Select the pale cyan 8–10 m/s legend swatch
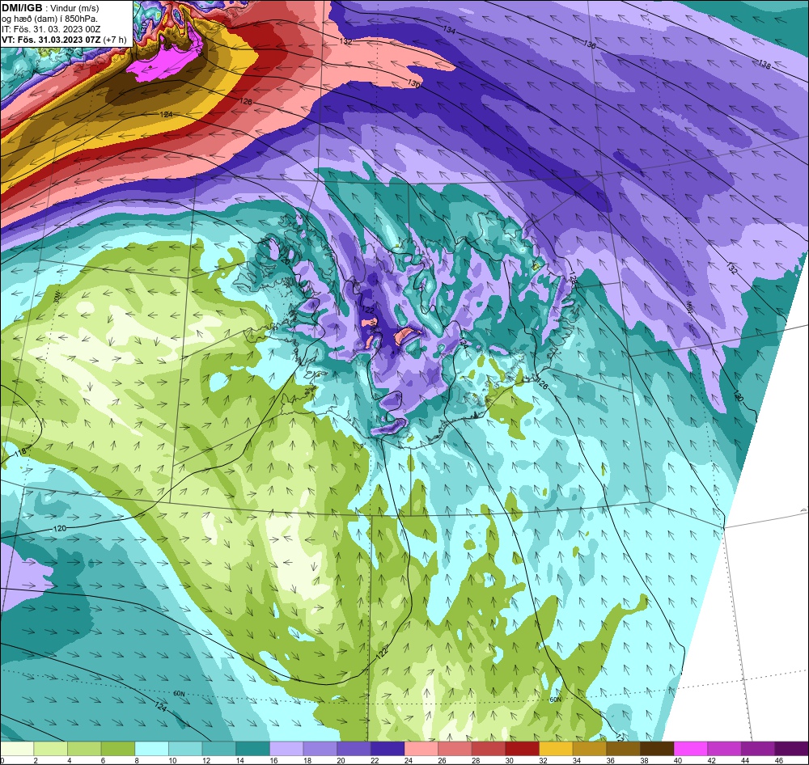The height and width of the screenshot is (765, 809). [152, 749]
